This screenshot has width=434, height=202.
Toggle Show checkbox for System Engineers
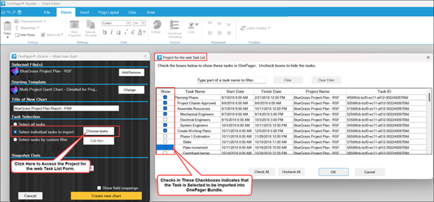[165, 125]
